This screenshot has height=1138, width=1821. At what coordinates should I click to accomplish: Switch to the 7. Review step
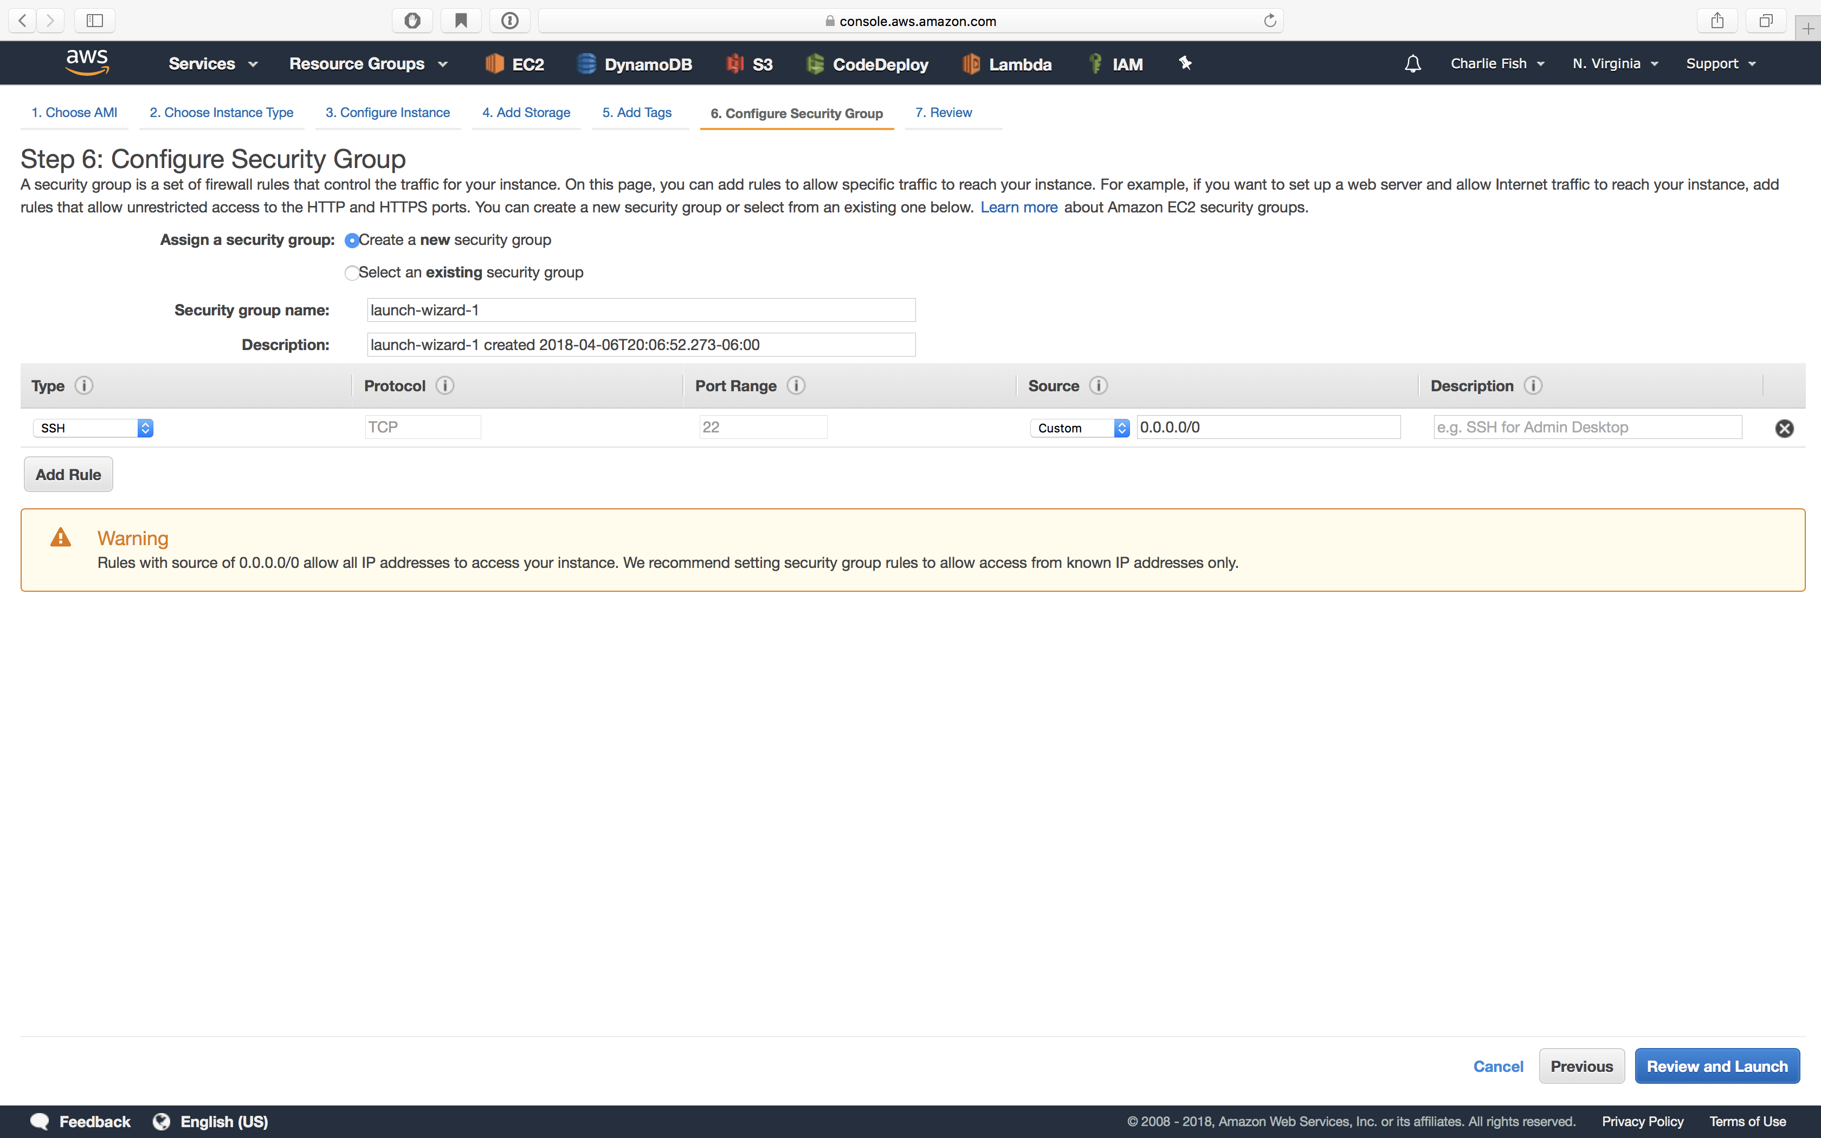pos(943,112)
